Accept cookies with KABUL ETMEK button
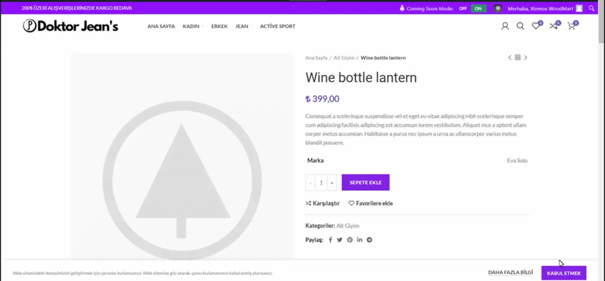 pyautogui.click(x=563, y=273)
